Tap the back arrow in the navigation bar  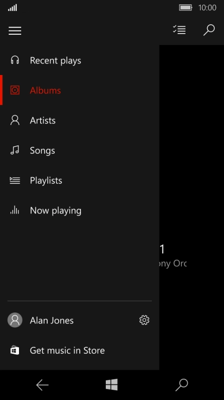pos(42,385)
